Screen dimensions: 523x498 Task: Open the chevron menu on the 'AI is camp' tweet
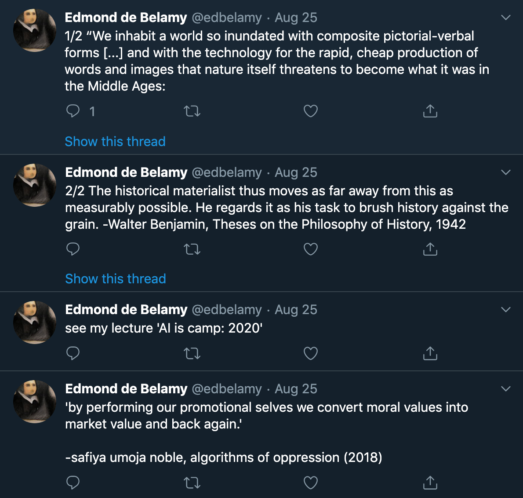coord(506,309)
